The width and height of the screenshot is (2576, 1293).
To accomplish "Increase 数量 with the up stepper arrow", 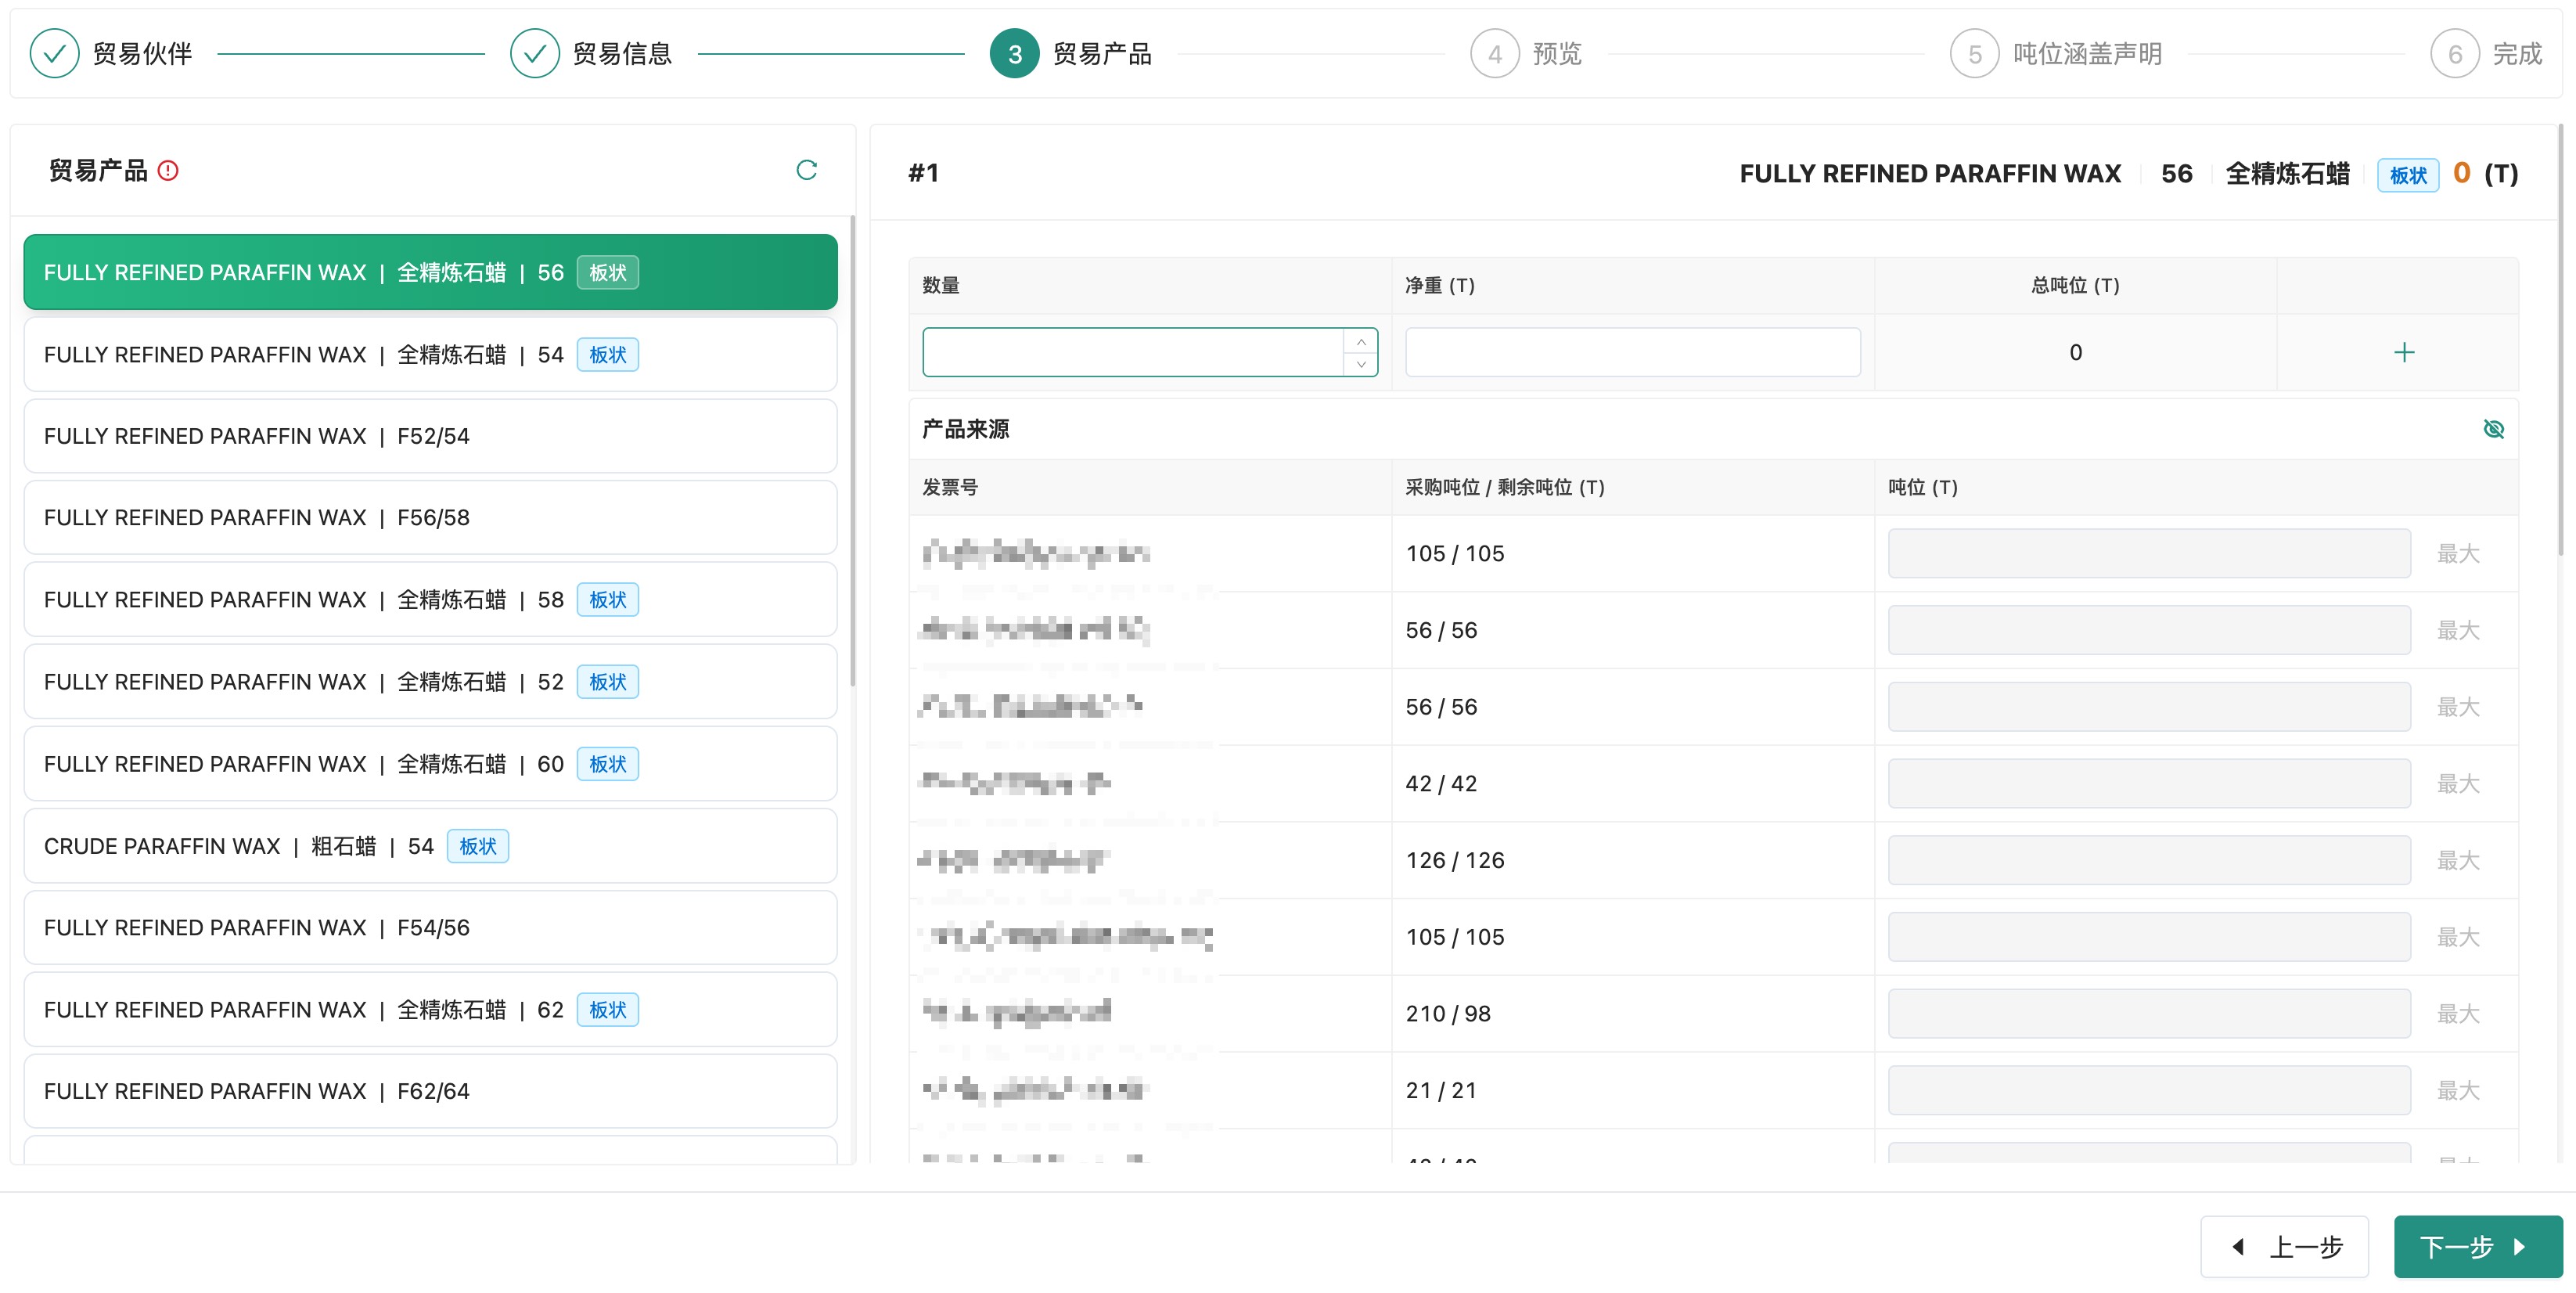I will [x=1360, y=342].
